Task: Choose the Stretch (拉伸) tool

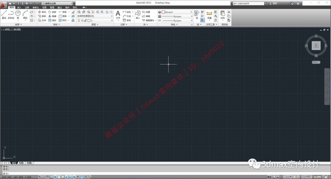Action: [42, 20]
